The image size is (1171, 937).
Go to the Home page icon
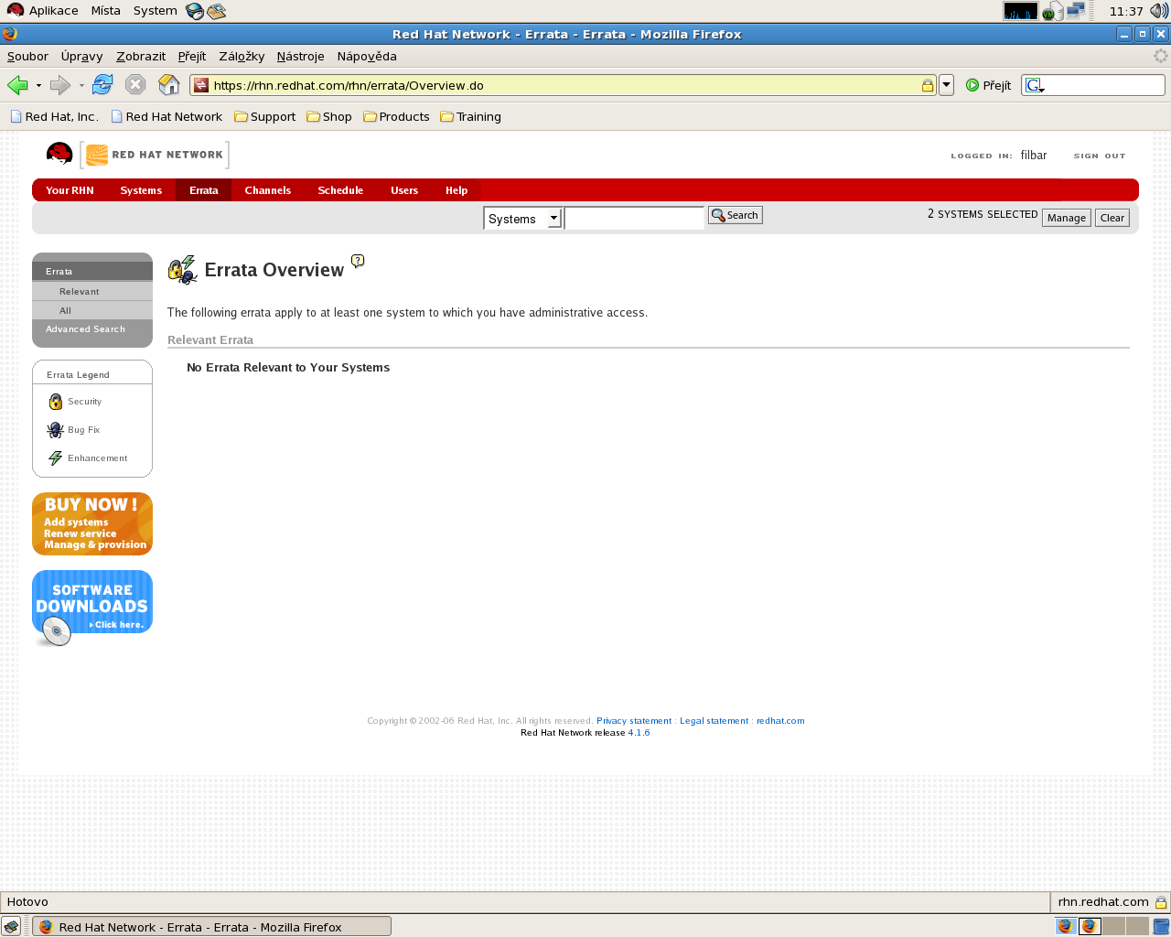[x=169, y=85]
